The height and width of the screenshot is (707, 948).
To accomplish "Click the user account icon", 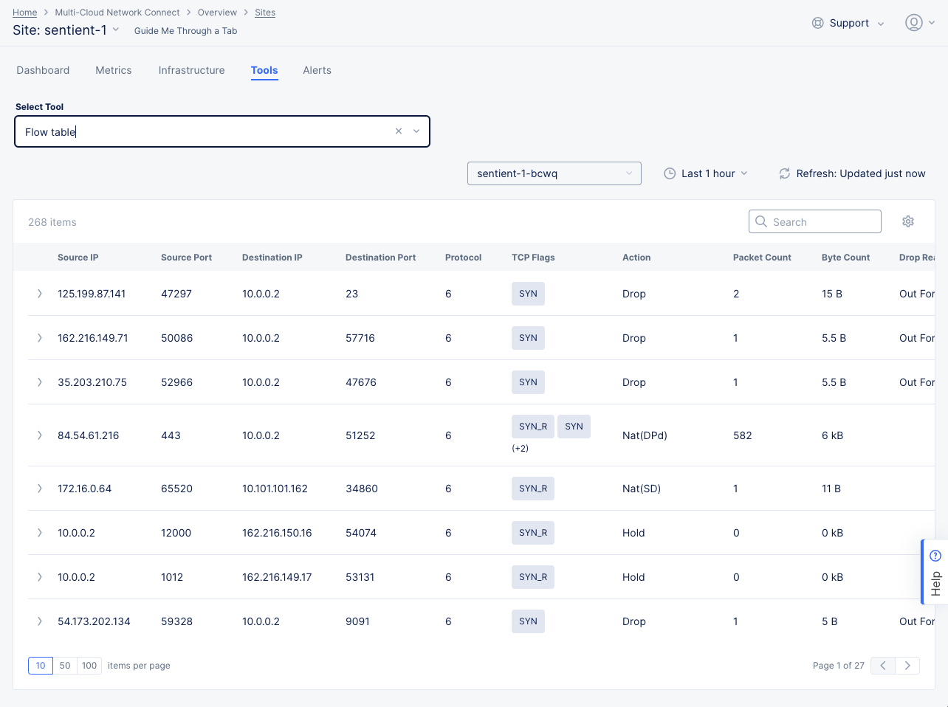I will (913, 22).
